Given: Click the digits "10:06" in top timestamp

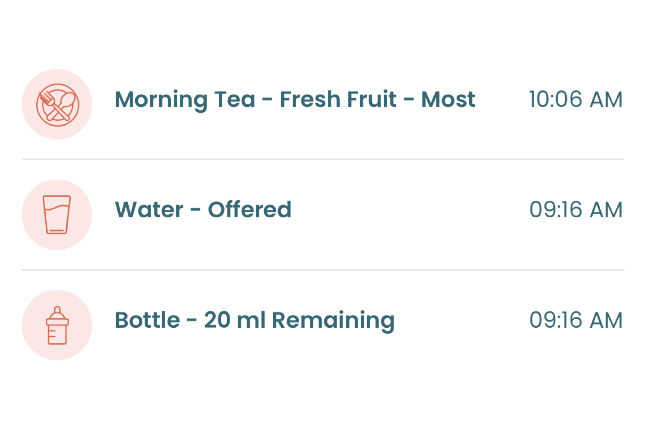Looking at the screenshot, I should point(555,99).
